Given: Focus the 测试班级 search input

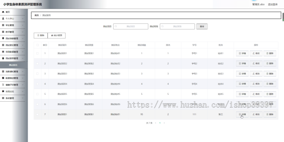Looking at the screenshot, I should point(177,26).
